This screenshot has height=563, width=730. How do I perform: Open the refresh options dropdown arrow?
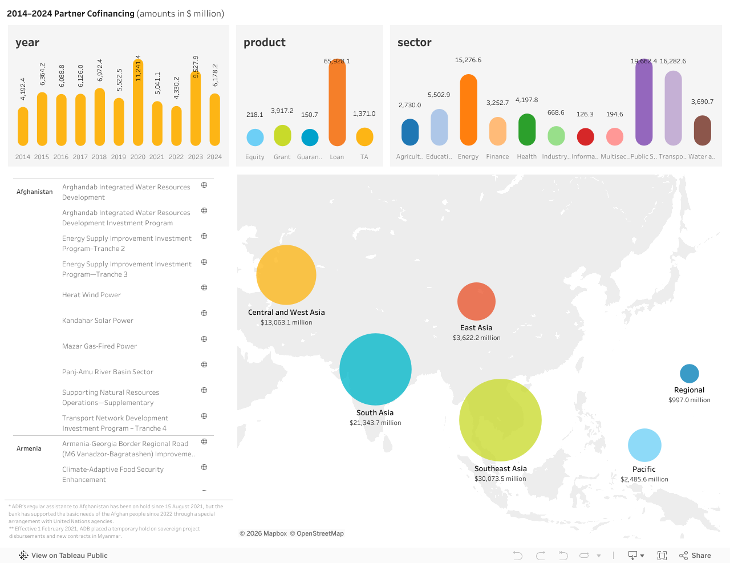[599, 556]
